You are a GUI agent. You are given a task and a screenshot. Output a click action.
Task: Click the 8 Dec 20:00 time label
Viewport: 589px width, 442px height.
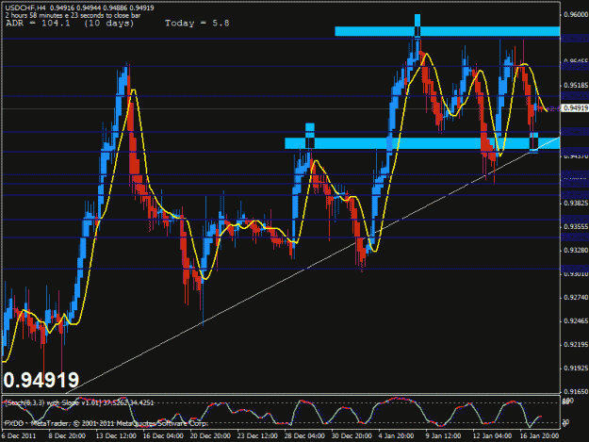[67, 436]
